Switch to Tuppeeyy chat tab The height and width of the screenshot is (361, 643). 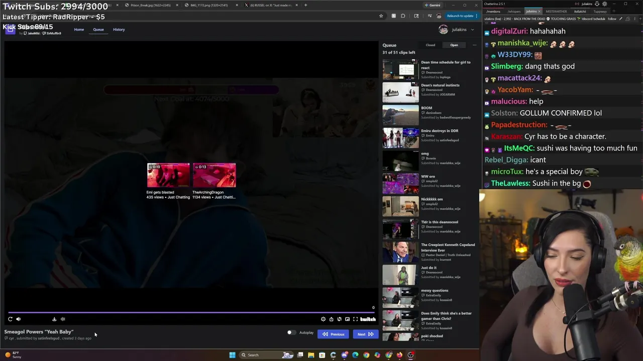point(600,11)
